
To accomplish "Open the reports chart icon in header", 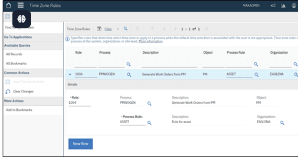I will tap(283, 6).
